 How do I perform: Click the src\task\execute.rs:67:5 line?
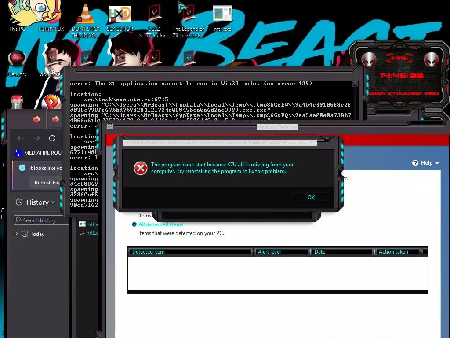click(126, 99)
